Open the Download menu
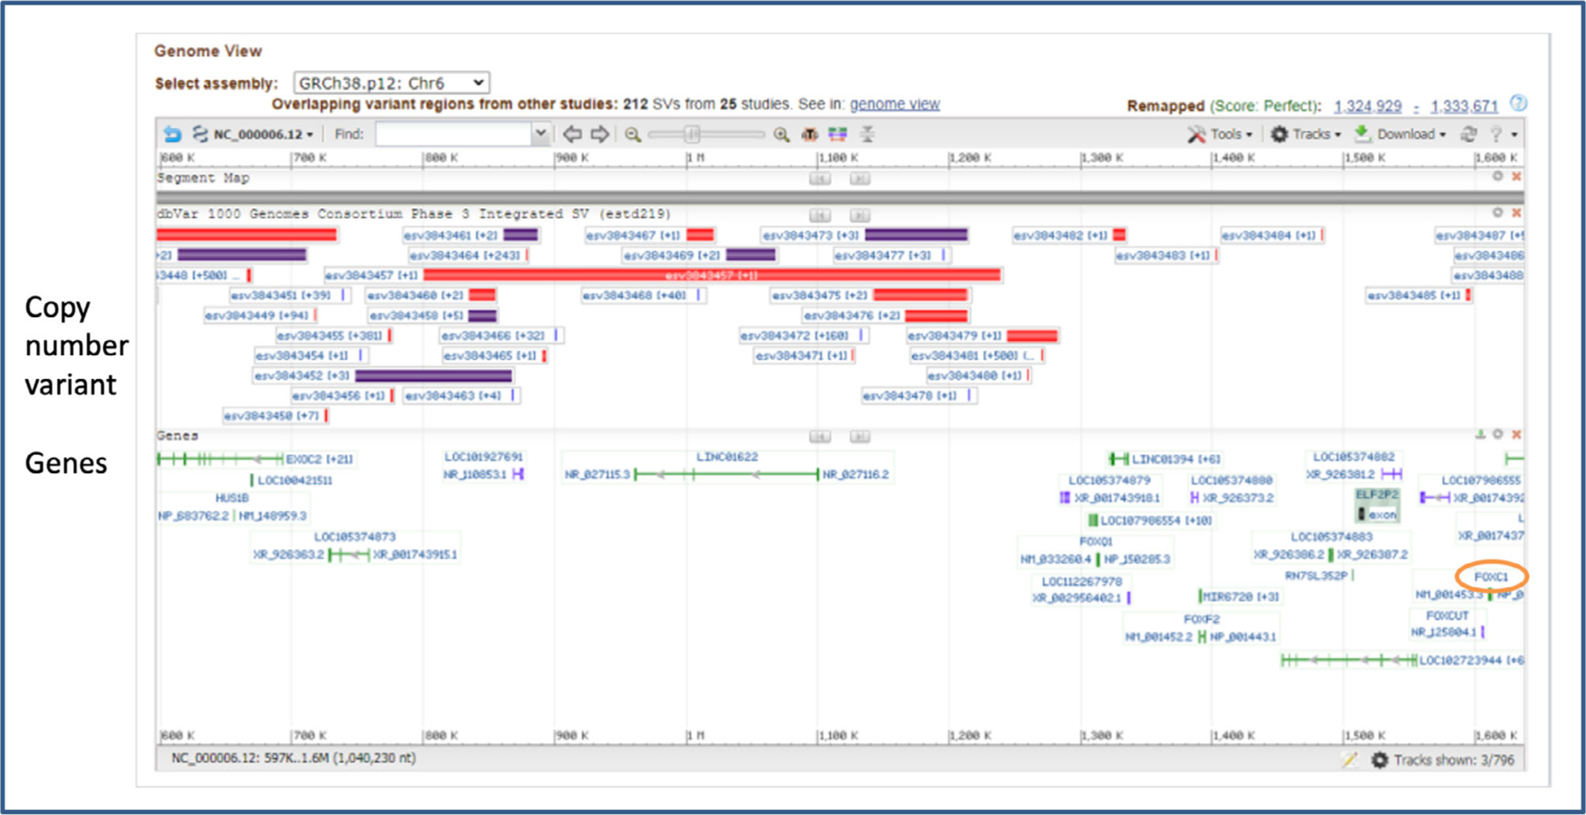 (x=1400, y=134)
